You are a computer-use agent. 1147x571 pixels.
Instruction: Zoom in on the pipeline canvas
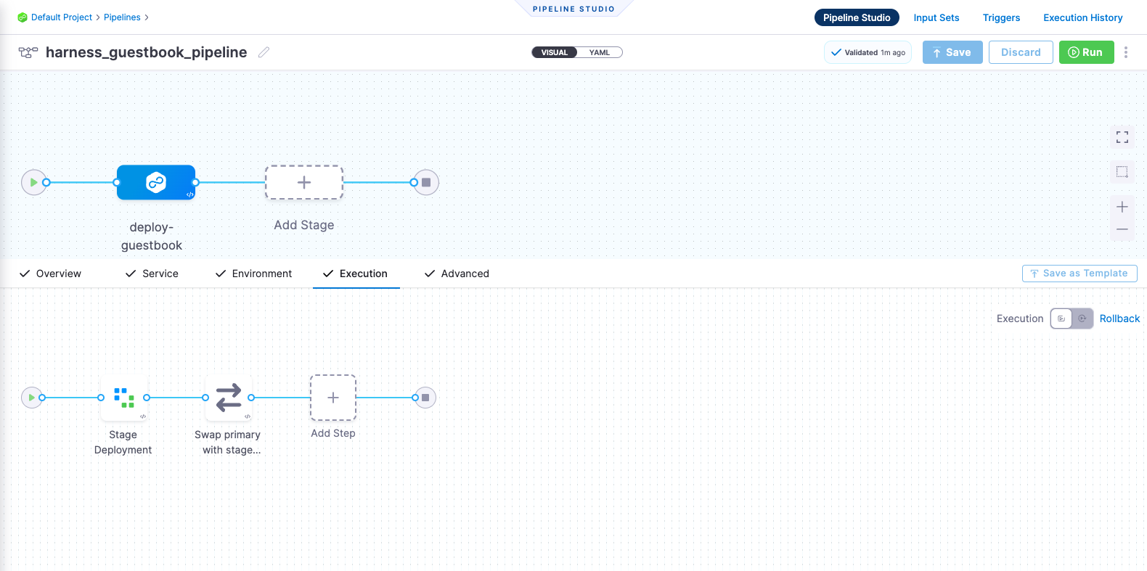(x=1122, y=207)
